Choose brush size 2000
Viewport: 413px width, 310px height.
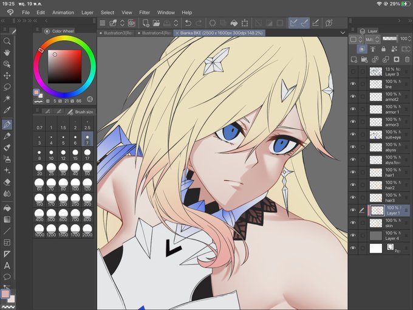[87, 230]
